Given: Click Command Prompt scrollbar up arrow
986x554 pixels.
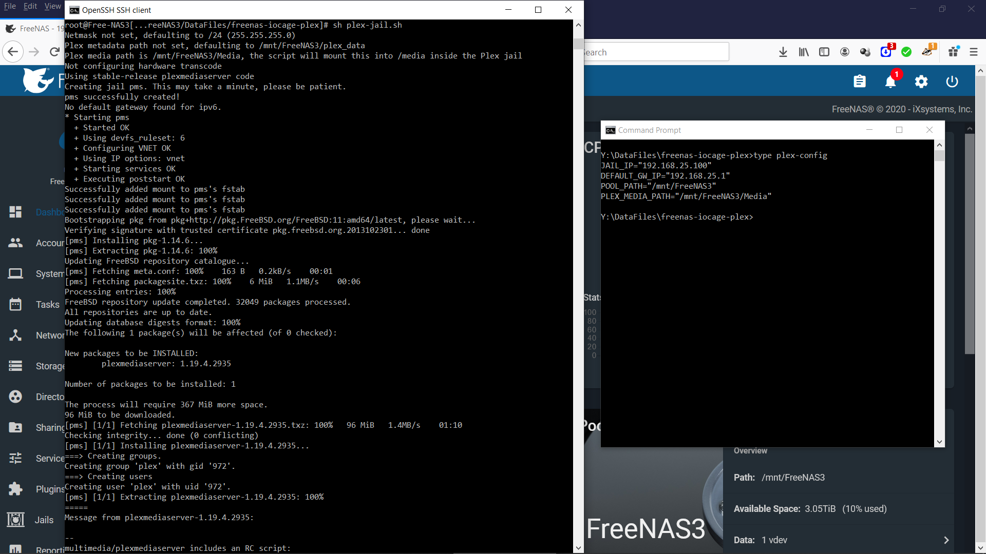Looking at the screenshot, I should point(939,145).
